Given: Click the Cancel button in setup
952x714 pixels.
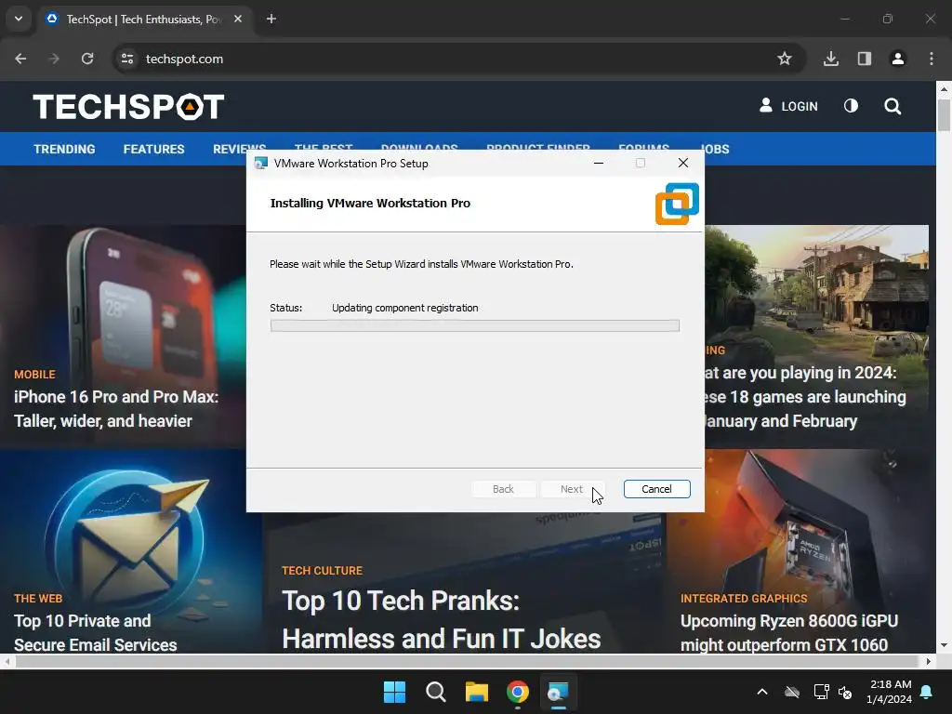Looking at the screenshot, I should click(x=657, y=489).
